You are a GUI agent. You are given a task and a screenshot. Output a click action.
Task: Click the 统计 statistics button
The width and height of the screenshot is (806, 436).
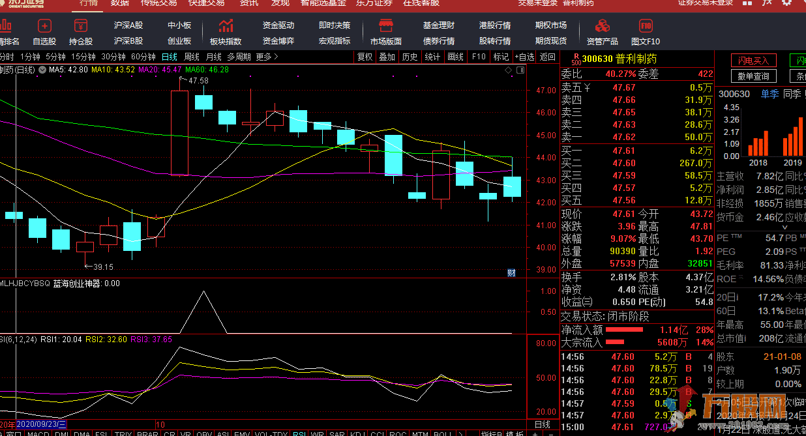432,57
